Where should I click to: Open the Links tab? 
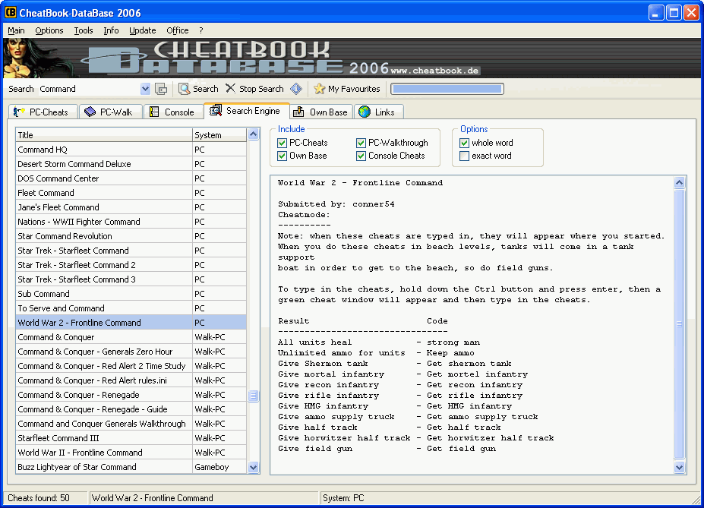[377, 112]
